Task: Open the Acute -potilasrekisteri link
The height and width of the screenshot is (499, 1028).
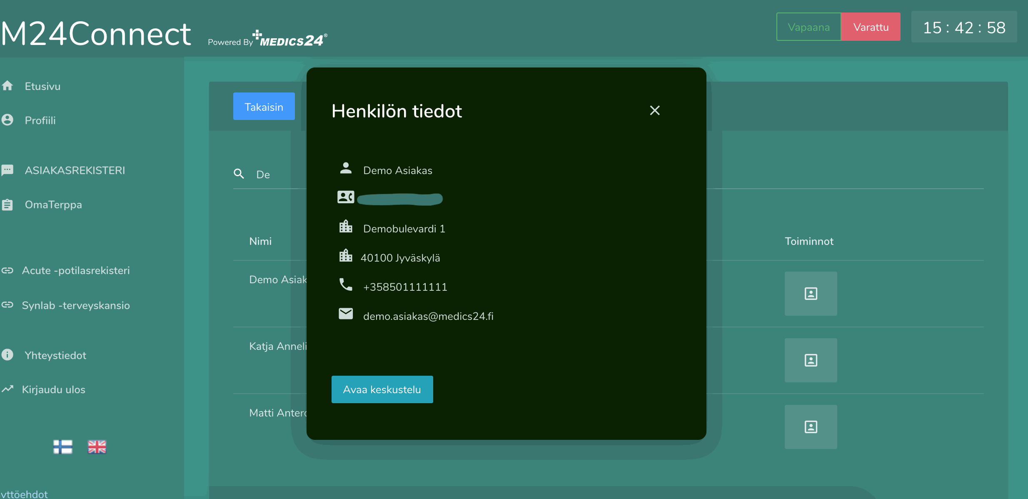Action: click(x=76, y=270)
